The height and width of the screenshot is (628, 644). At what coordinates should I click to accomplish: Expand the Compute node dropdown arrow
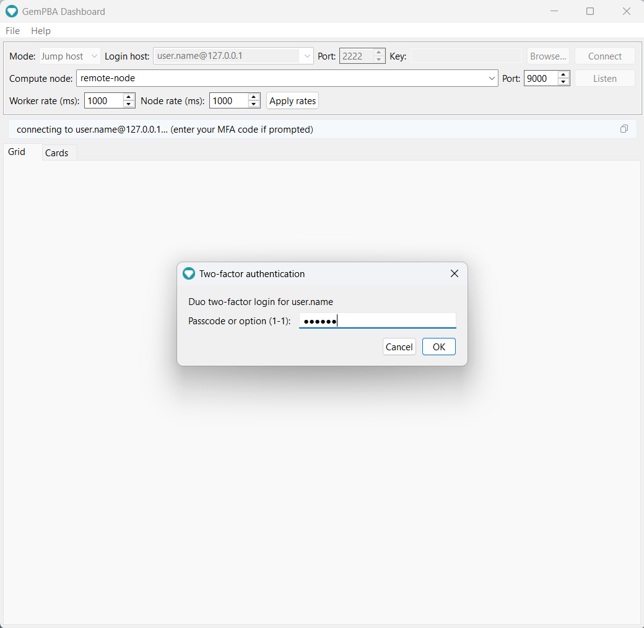pyautogui.click(x=491, y=79)
